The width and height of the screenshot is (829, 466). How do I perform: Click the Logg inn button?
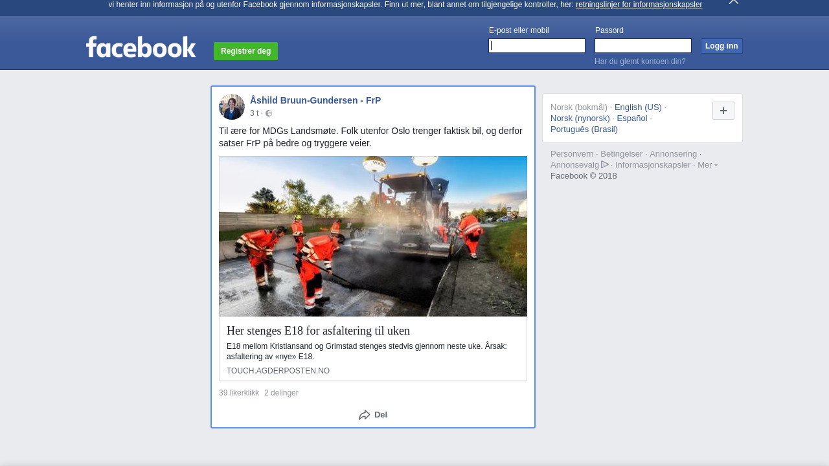pyautogui.click(x=721, y=46)
